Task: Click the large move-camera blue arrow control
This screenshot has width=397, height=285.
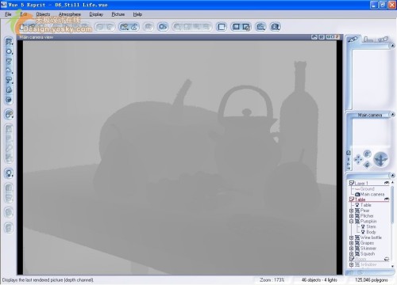Action: [x=380, y=159]
